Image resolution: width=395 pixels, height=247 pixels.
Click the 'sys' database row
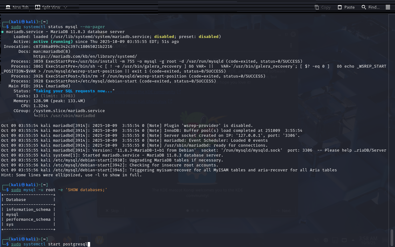pos(10,224)
